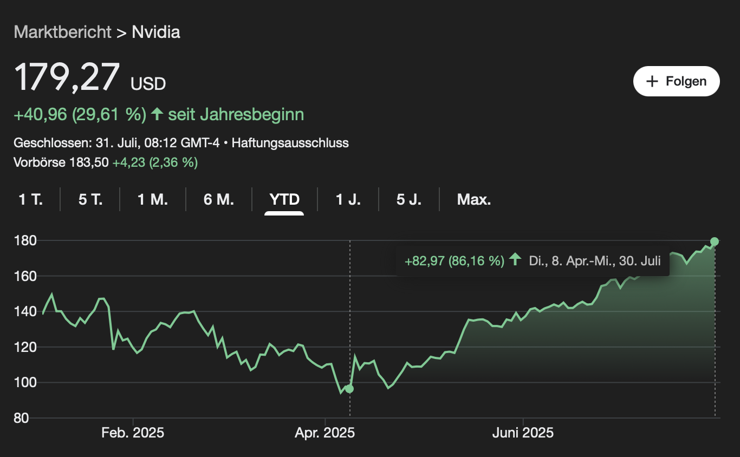Show the 5 J. chart range
The image size is (740, 457).
click(x=409, y=200)
